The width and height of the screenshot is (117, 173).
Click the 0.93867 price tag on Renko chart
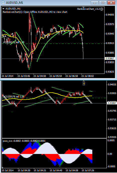tap(112, 103)
